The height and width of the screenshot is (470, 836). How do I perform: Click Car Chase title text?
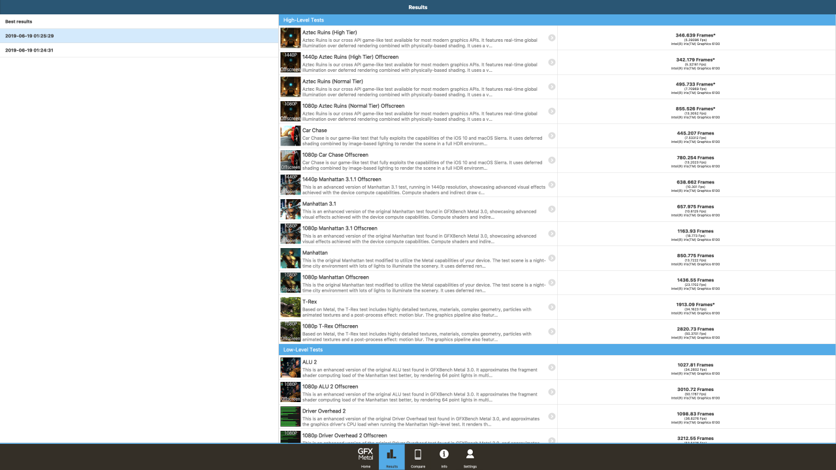(315, 131)
